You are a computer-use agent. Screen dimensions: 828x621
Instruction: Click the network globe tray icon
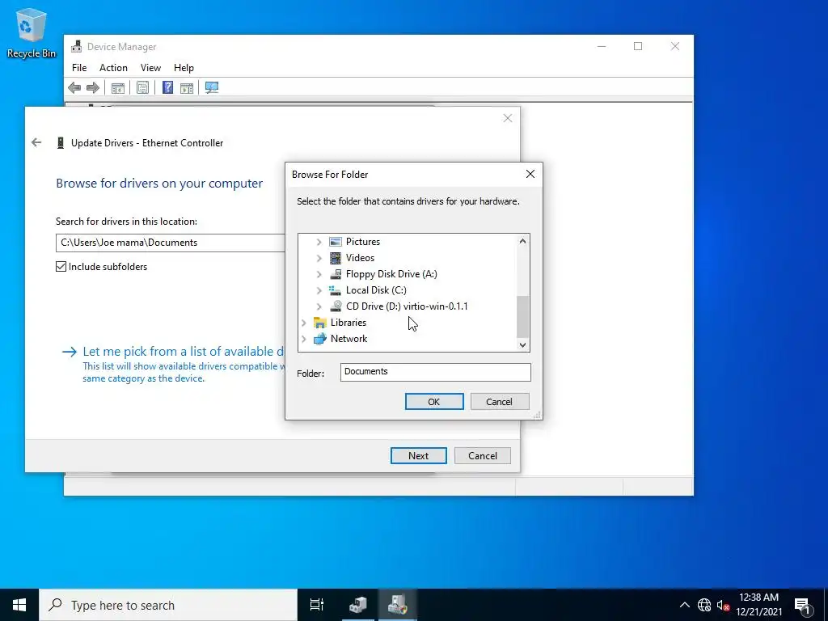704,605
